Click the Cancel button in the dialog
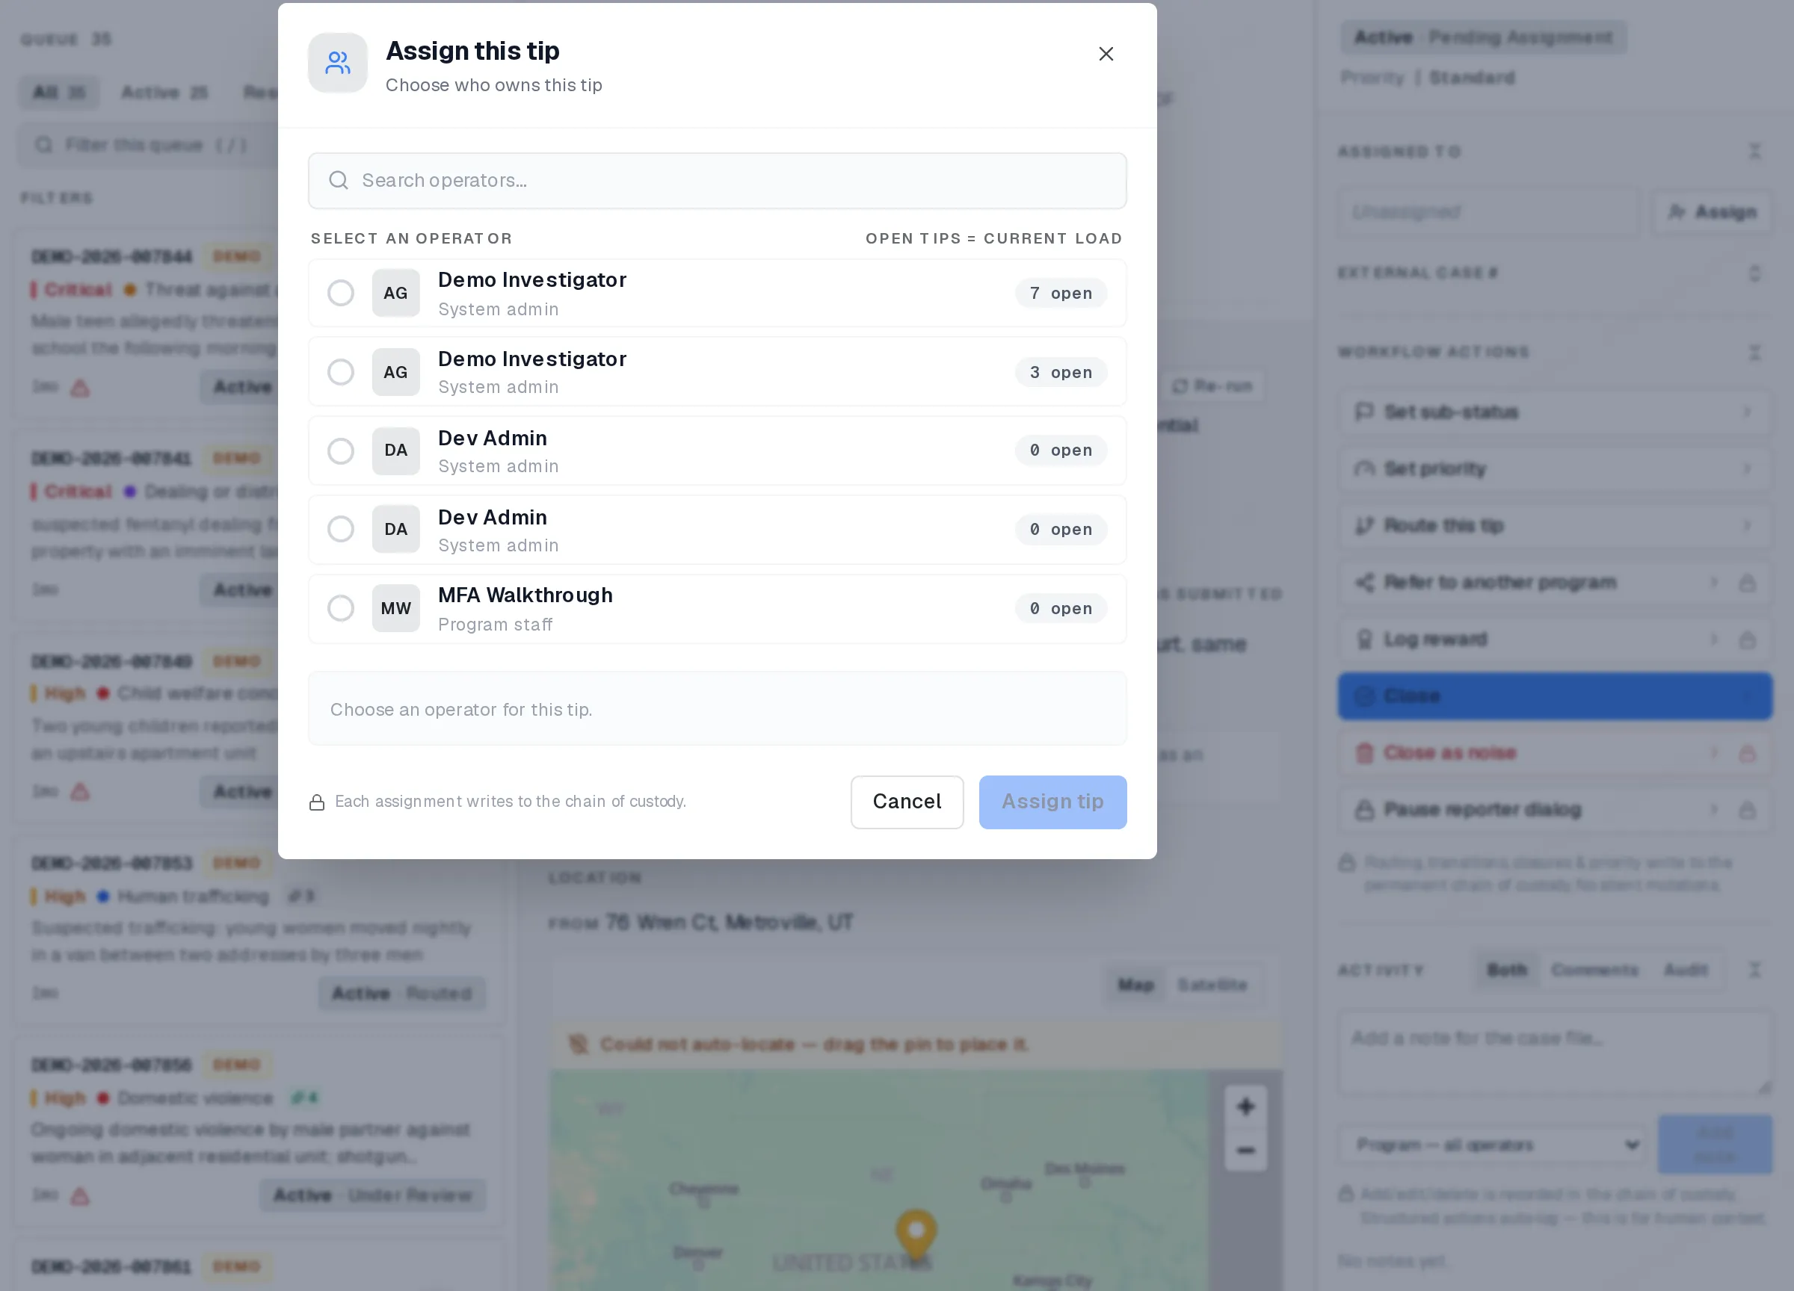 tap(907, 802)
